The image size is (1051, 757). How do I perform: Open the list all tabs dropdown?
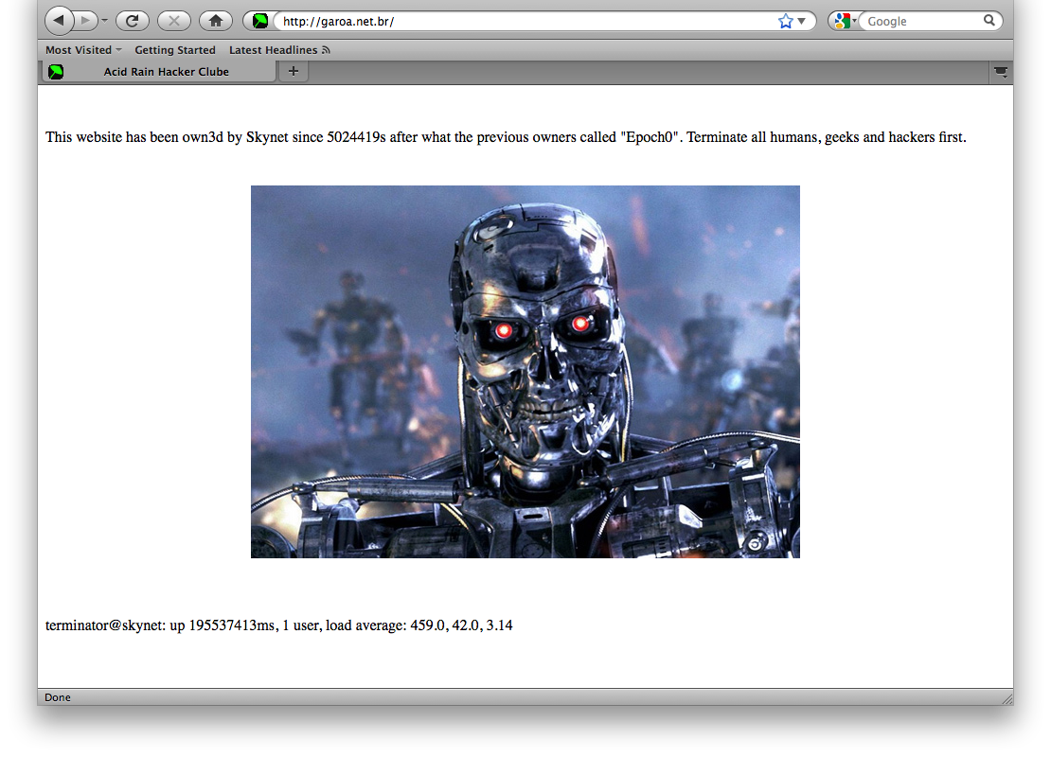pos(1001,72)
